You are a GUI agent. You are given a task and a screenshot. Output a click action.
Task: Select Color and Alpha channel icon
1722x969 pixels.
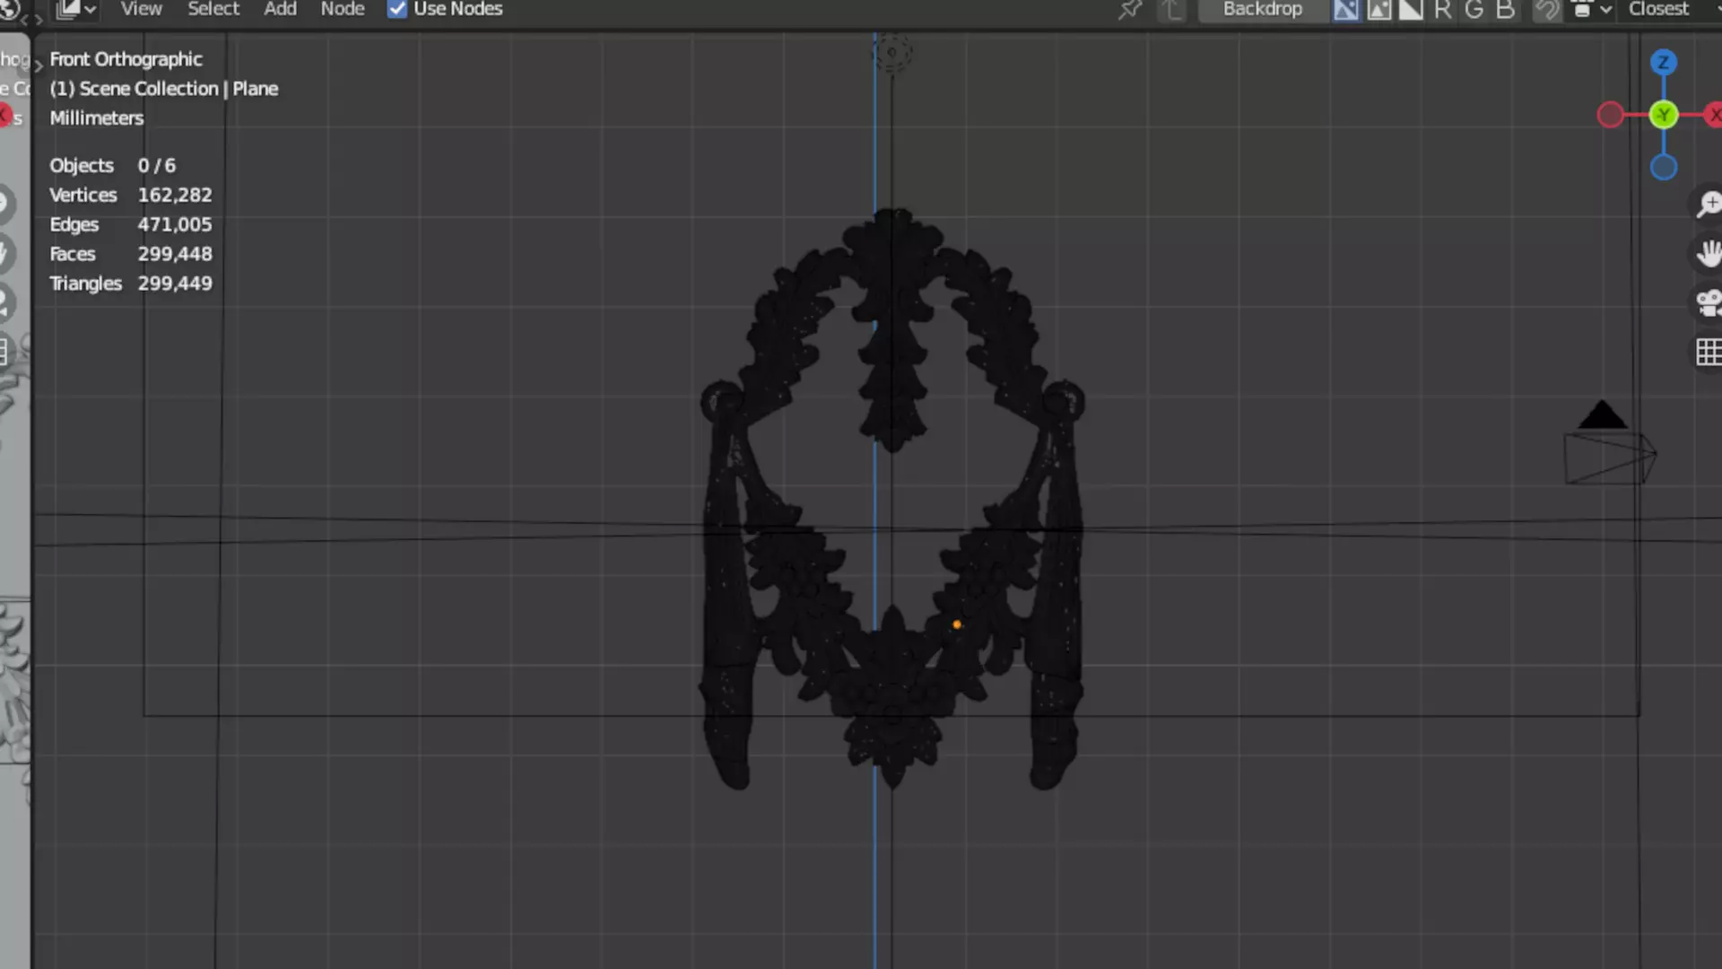tap(1345, 10)
